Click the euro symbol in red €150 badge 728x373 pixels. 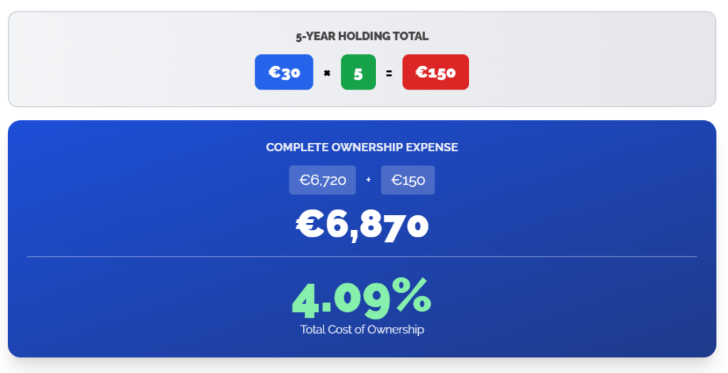[x=421, y=72]
